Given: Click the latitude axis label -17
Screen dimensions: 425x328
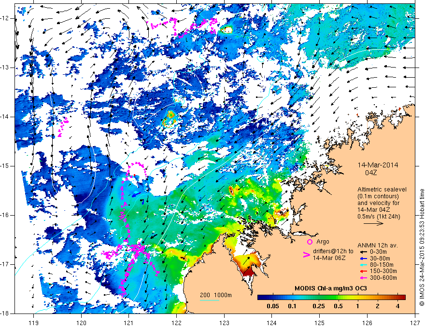Looking at the screenshot, I should [x=5, y=264].
